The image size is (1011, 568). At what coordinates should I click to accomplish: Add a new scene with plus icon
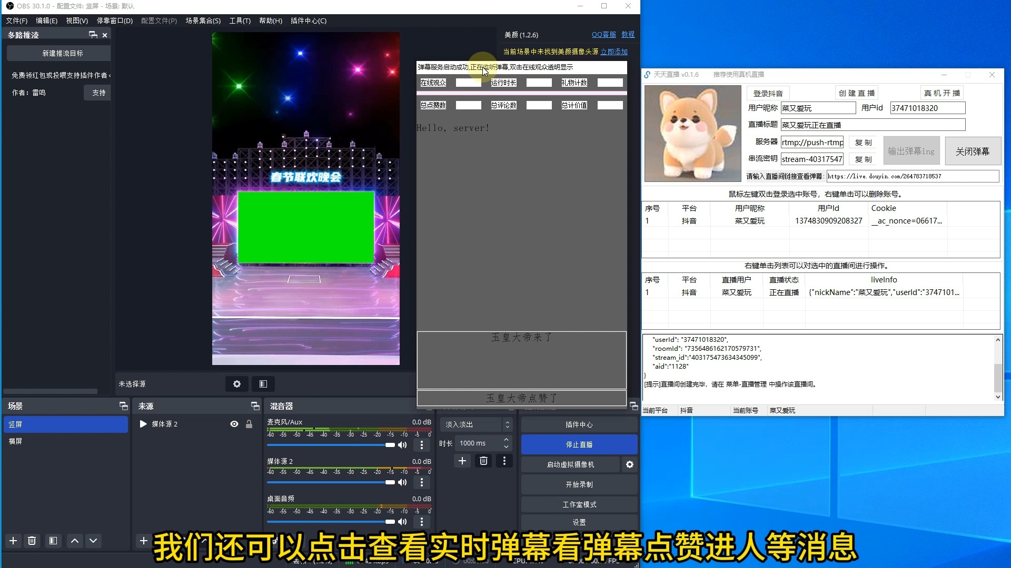pyautogui.click(x=13, y=541)
